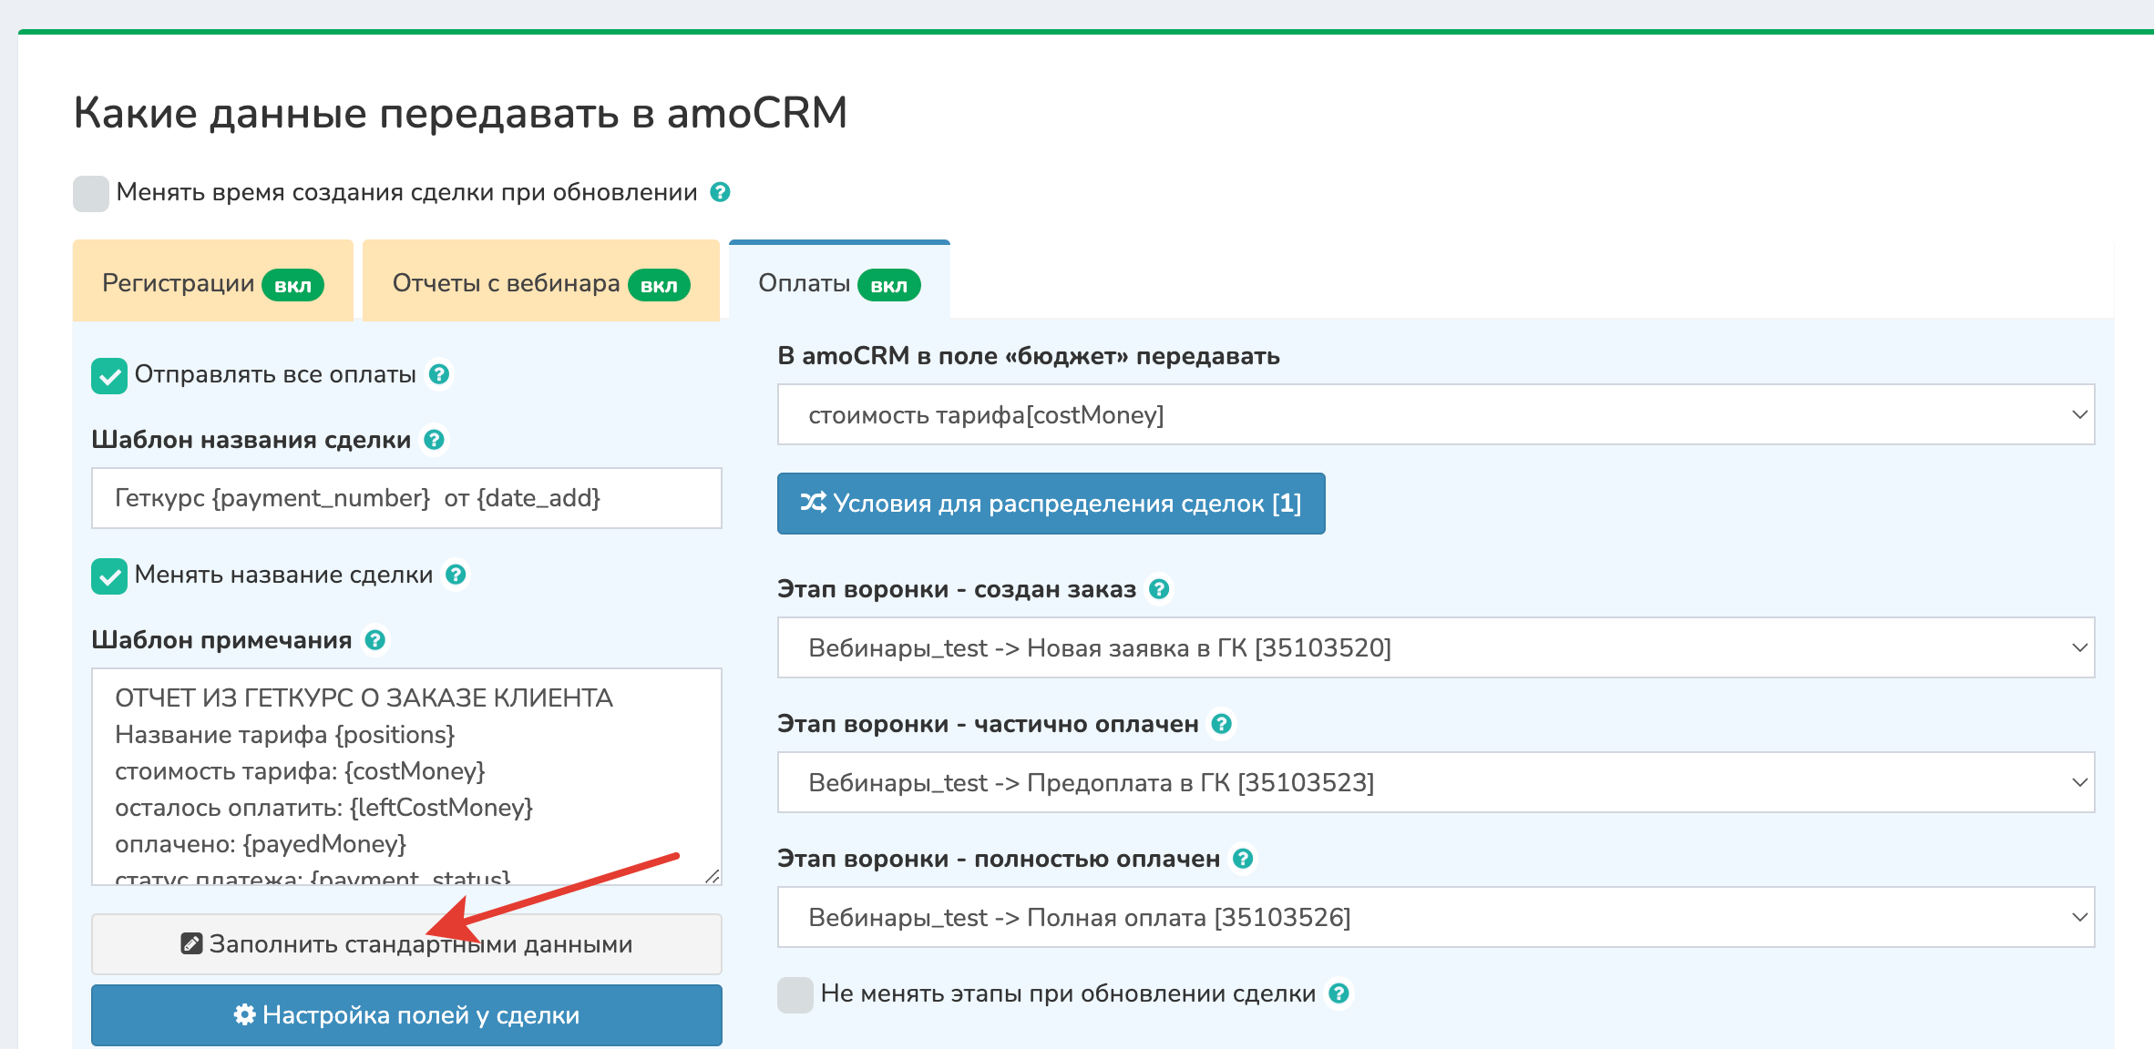Click help icon next to 'Не менять этапы'
The image size is (2154, 1049).
pyautogui.click(x=1339, y=993)
